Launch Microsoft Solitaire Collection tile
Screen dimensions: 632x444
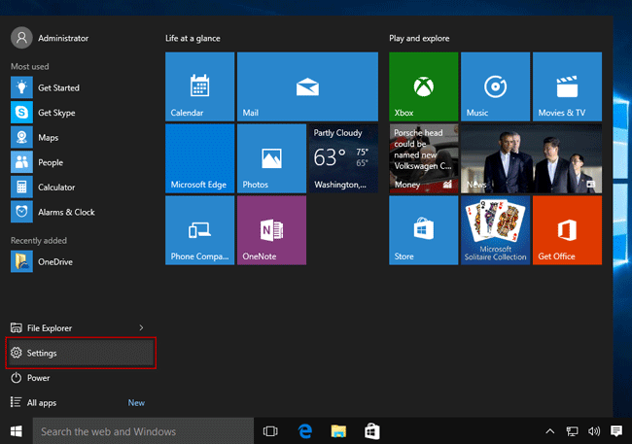[x=495, y=230]
